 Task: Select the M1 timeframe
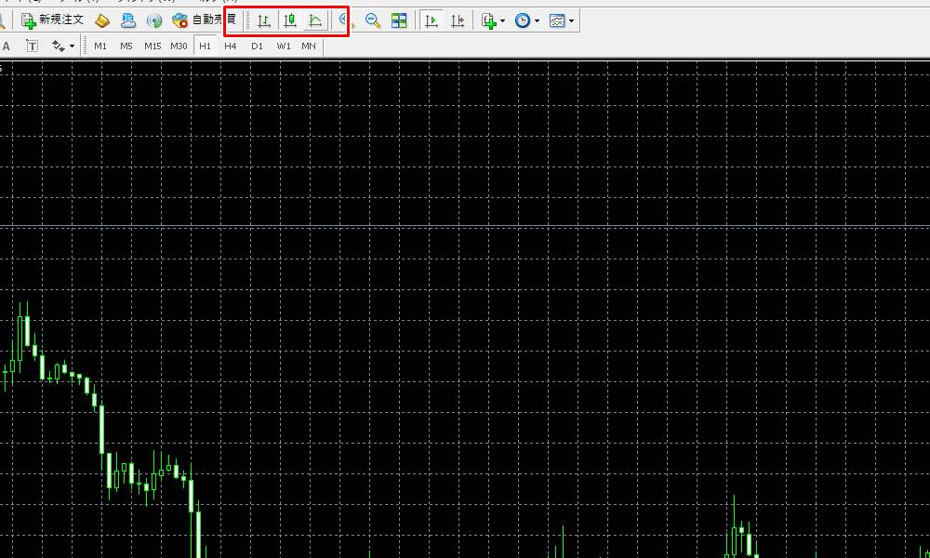[x=100, y=46]
